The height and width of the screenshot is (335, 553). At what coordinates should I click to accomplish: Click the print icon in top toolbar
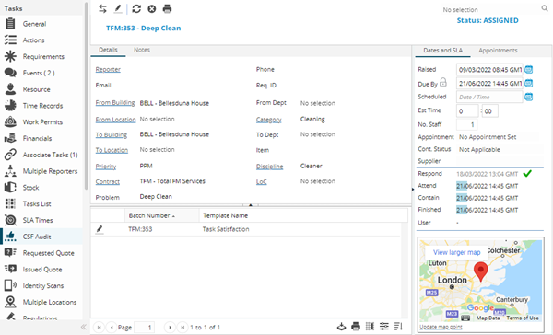click(167, 9)
